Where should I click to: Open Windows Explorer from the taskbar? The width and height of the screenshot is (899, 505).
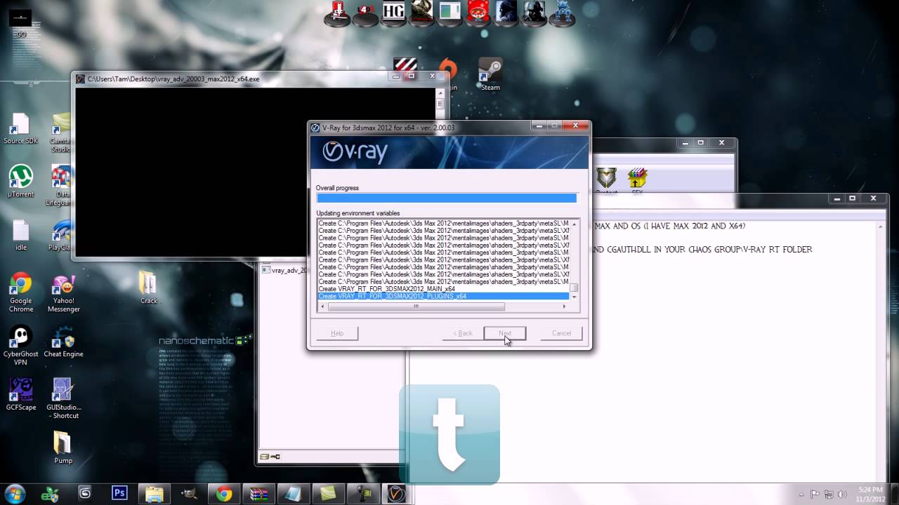coord(155,494)
